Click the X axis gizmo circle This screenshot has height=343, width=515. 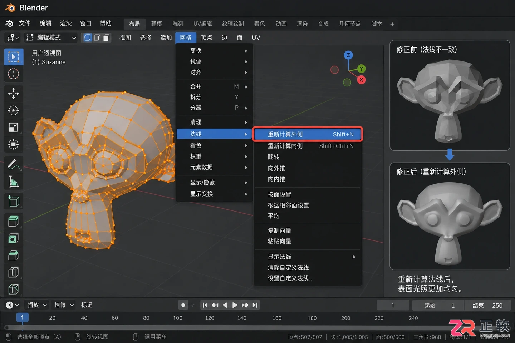click(x=361, y=80)
